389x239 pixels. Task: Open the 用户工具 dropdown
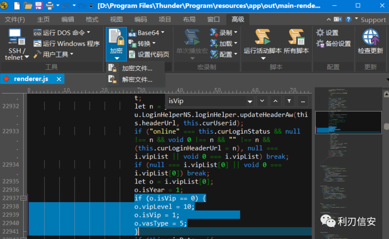53,54
